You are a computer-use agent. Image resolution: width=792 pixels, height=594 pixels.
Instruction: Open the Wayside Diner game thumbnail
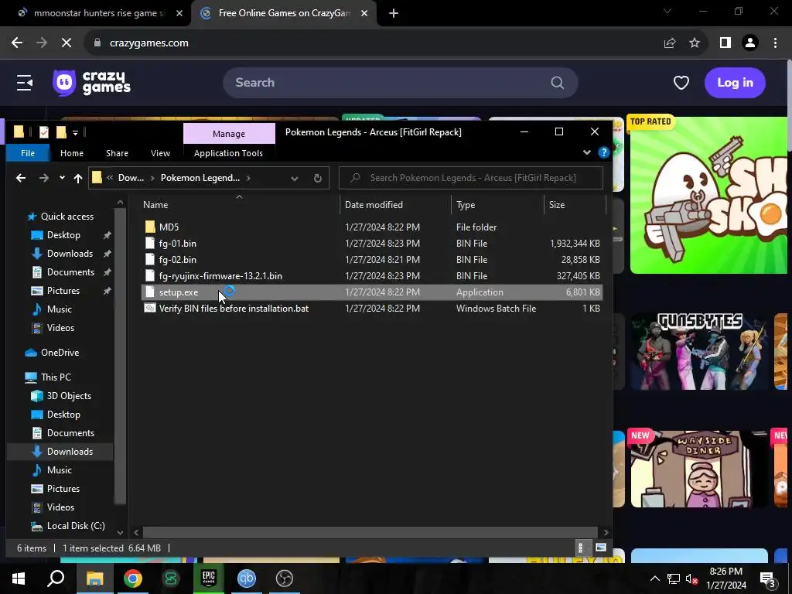(699, 469)
